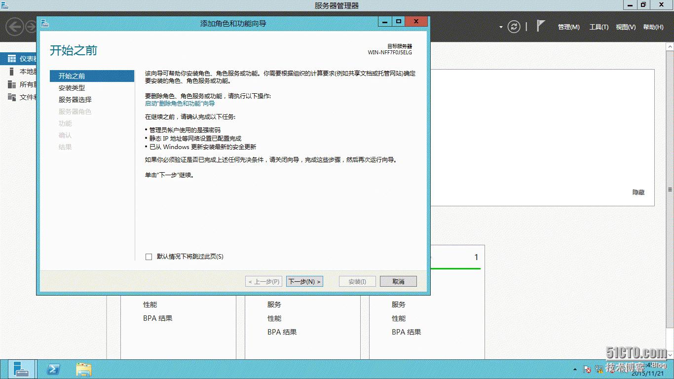Click the Refresh icon in Server Manager
Viewport: 674px width, 379px height.
tap(514, 27)
